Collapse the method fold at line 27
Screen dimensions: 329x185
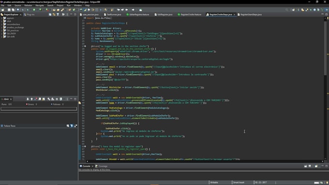(85, 46)
